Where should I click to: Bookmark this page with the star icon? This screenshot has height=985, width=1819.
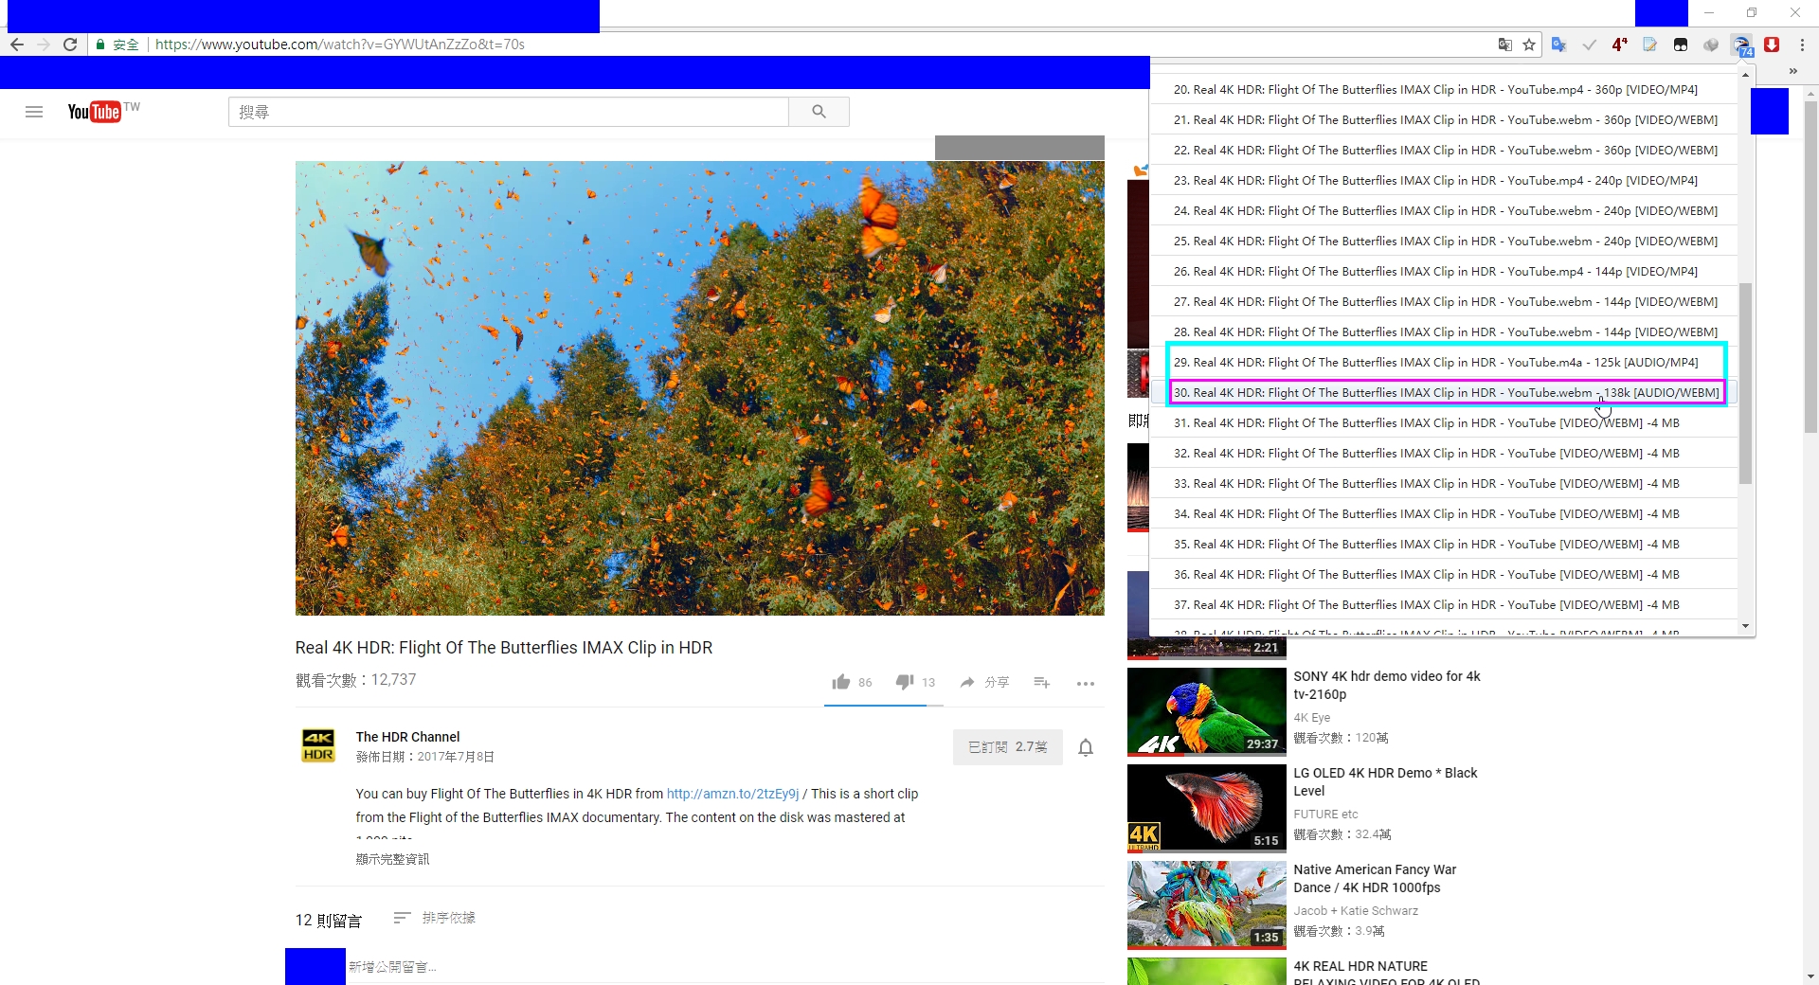pos(1529,45)
